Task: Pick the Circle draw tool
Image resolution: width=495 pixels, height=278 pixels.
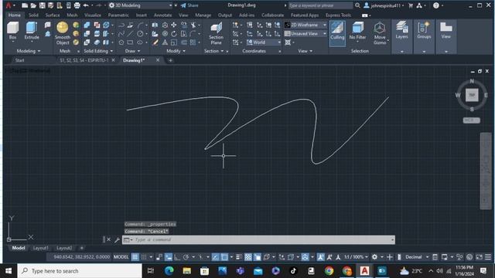Action: 140,33
